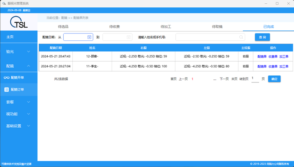This screenshot has width=294, height=167.
Task: Select the 2024-05-21 20:47:43 date cell
Action: point(56,56)
